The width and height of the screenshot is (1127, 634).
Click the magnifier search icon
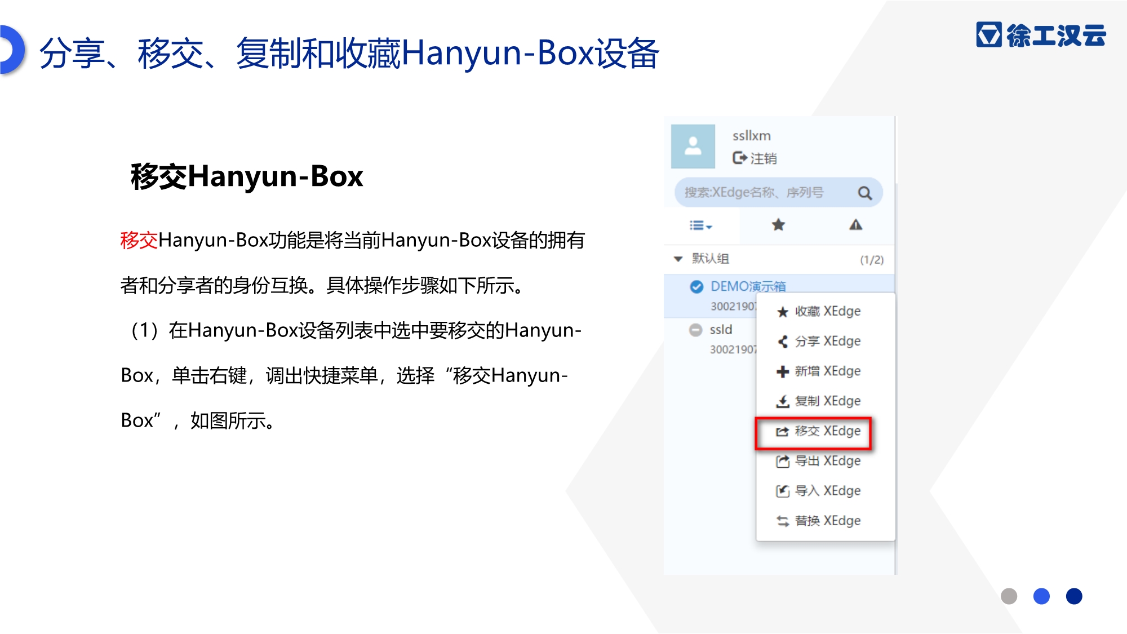point(864,193)
